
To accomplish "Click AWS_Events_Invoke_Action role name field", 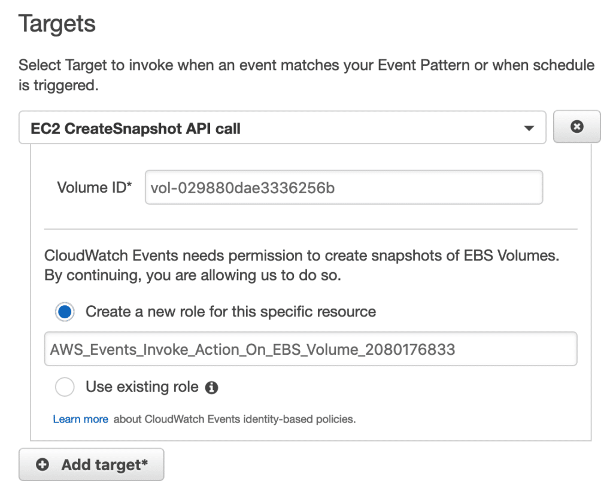I will point(311,349).
